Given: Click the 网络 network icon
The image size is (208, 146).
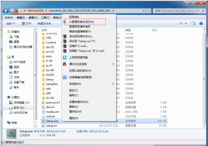Looking at the screenshot, I should pos(9,122).
